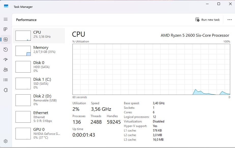Click the L3 cache 16,0 MB value
Screen dimensions: 235x148
coord(158,140)
